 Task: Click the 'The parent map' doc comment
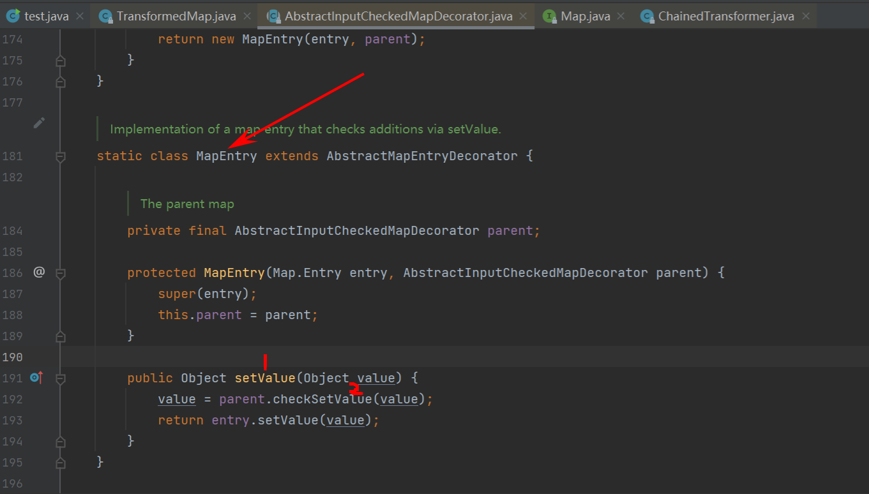(187, 204)
